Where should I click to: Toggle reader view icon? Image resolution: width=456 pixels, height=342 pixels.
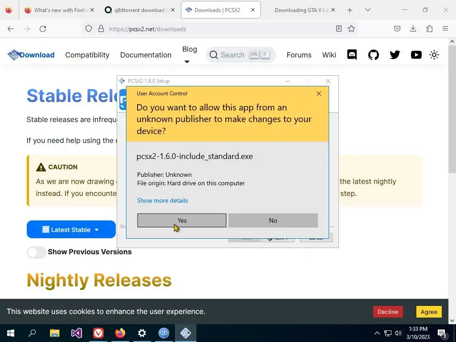338,28
